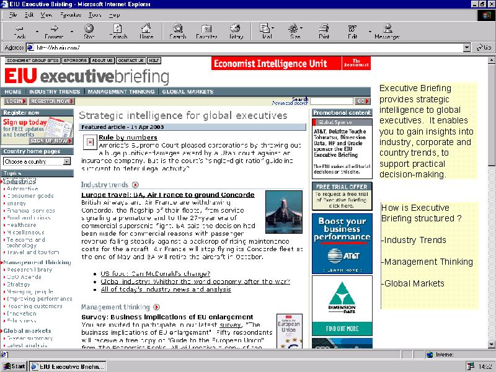Click the page icon in the address bar
496x372 pixels.
point(30,48)
